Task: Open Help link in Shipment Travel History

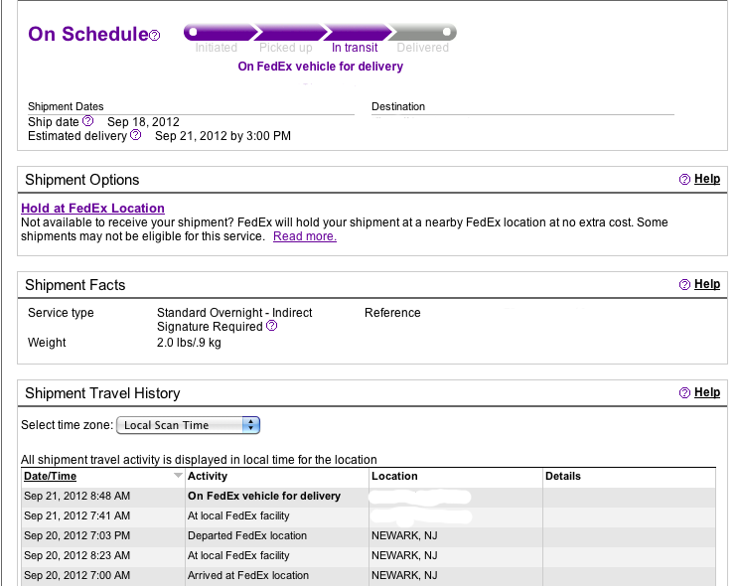Action: (707, 392)
